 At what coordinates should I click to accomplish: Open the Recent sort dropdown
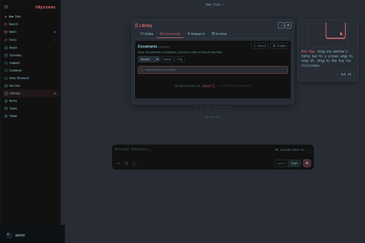point(149,59)
